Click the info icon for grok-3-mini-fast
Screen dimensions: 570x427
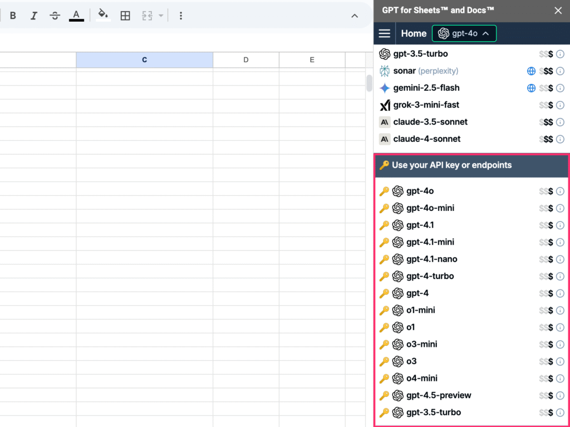560,105
